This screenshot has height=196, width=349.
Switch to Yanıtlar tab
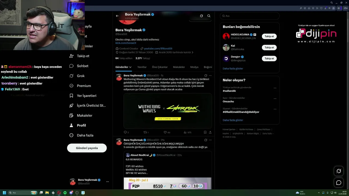coord(142,67)
